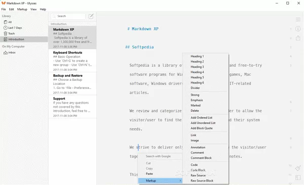
Task: Select the Trash library item
Action: point(24,34)
